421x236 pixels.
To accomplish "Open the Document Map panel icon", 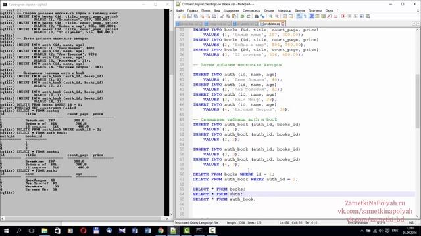I will point(323,16).
